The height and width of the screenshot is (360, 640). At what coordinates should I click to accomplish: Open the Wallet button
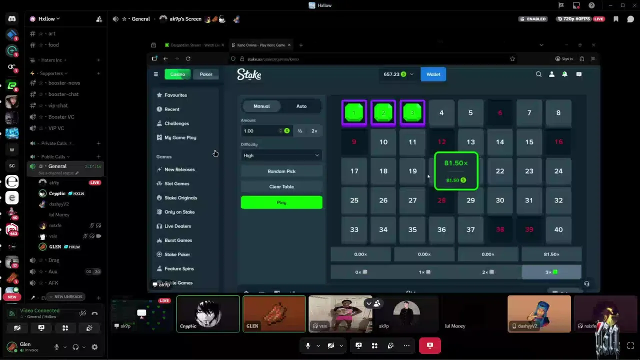pos(433,74)
